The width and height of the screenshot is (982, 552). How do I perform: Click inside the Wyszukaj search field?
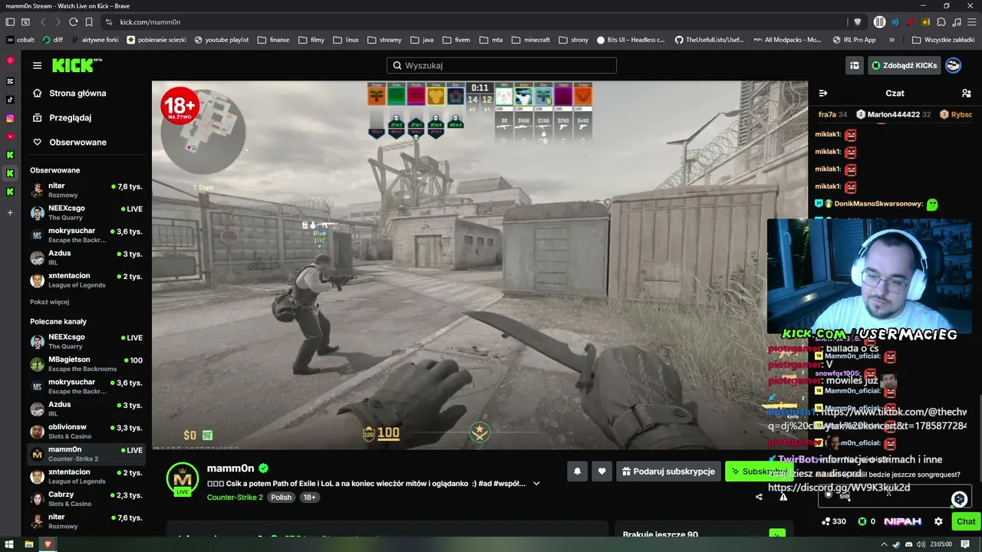[x=502, y=66]
